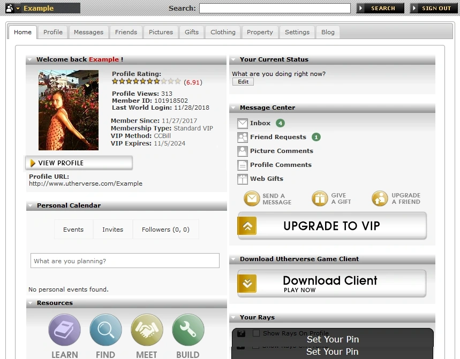
Task: Collapse the Download Utherverse Game Client section
Action: click(x=233, y=259)
